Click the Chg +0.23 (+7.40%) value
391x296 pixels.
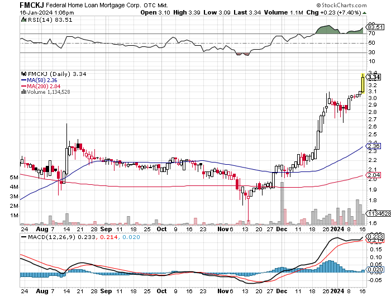333,12
